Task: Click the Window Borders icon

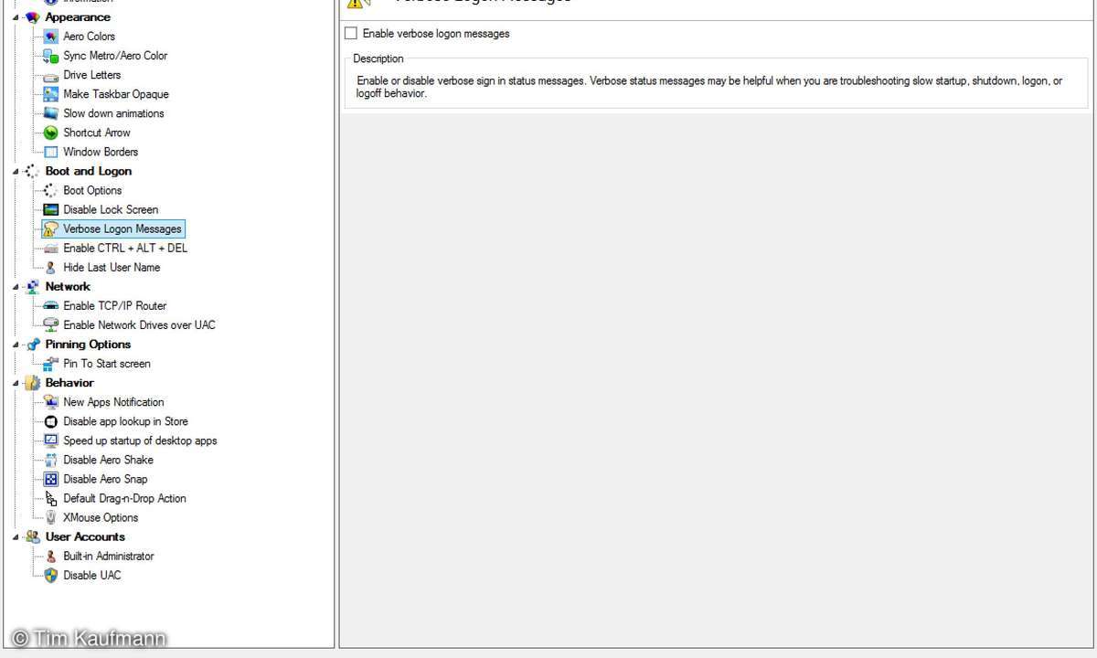Action: tap(51, 152)
